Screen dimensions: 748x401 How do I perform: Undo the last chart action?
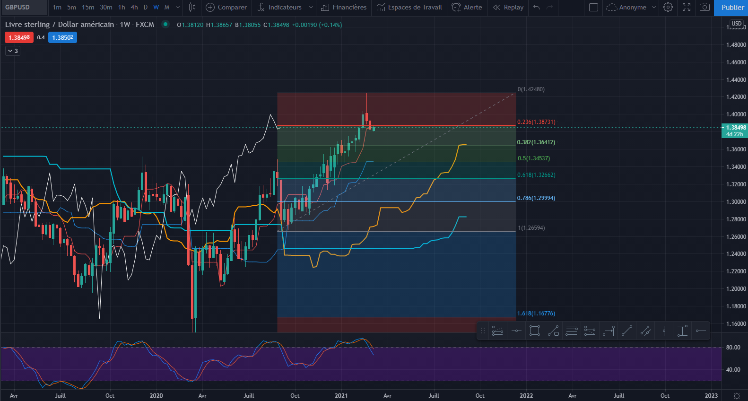pyautogui.click(x=536, y=7)
